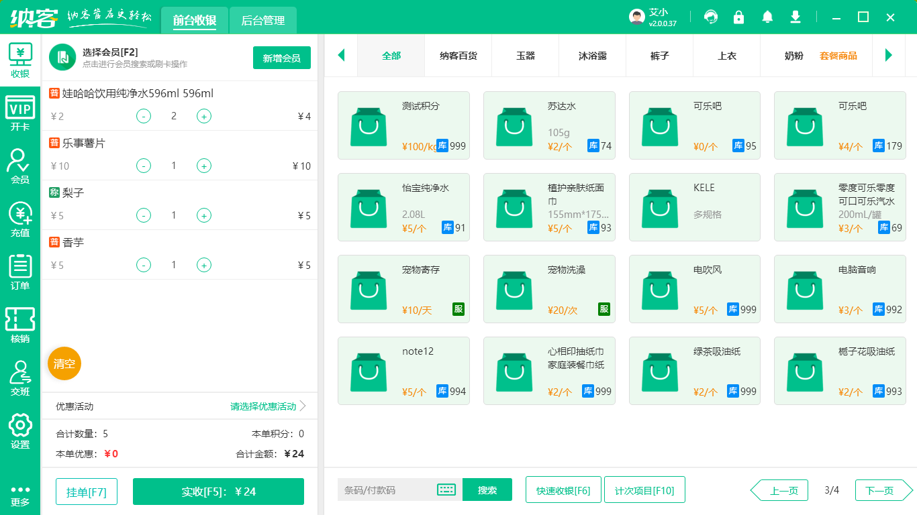The image size is (917, 515).
Task: Add 绿茶吸油纸 product to cart
Action: tap(695, 371)
